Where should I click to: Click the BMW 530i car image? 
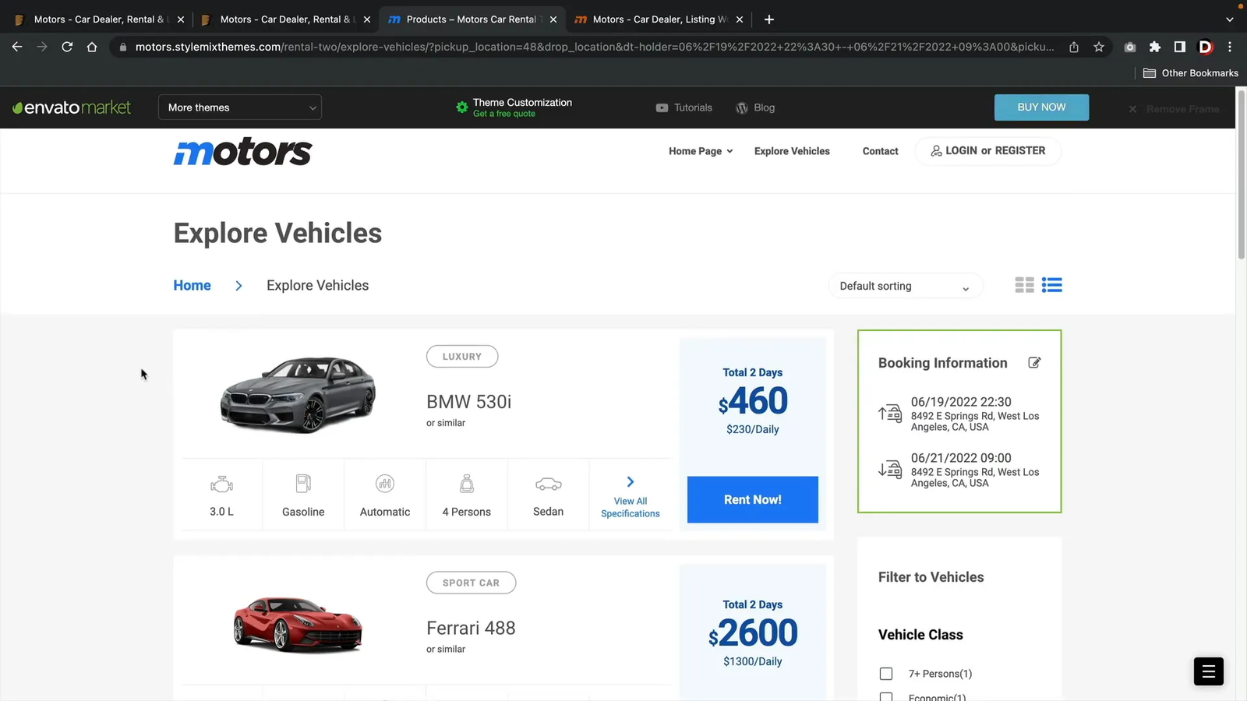[x=298, y=394]
